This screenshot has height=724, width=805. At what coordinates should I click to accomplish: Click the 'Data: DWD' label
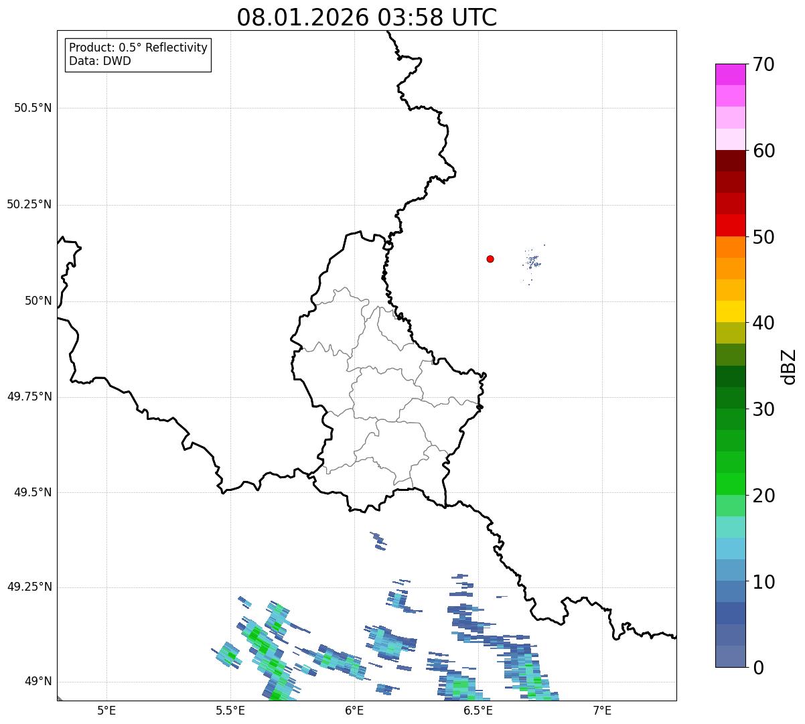click(100, 61)
